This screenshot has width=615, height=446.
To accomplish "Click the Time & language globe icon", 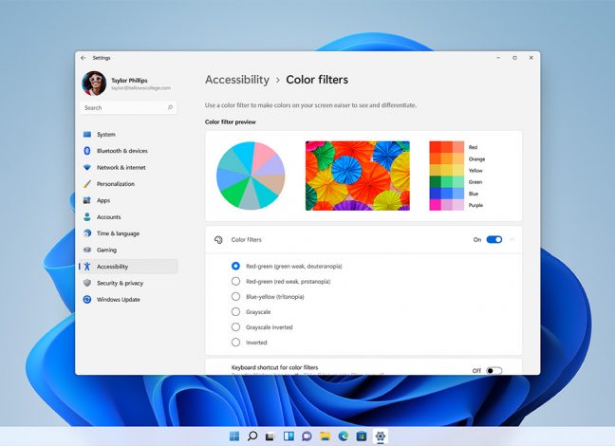I will (87, 233).
